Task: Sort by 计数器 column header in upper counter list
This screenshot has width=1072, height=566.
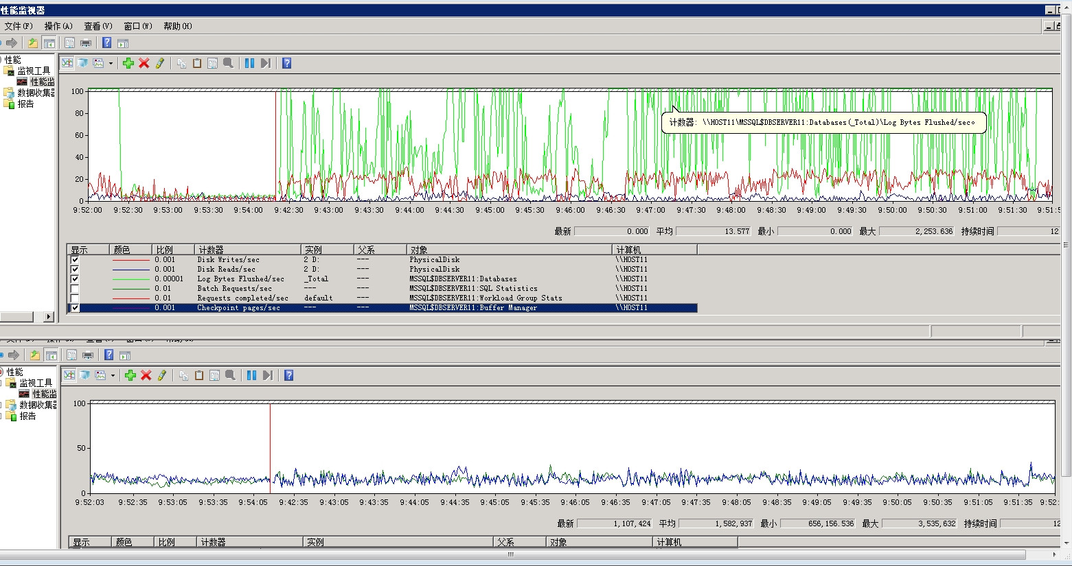Action: point(247,250)
